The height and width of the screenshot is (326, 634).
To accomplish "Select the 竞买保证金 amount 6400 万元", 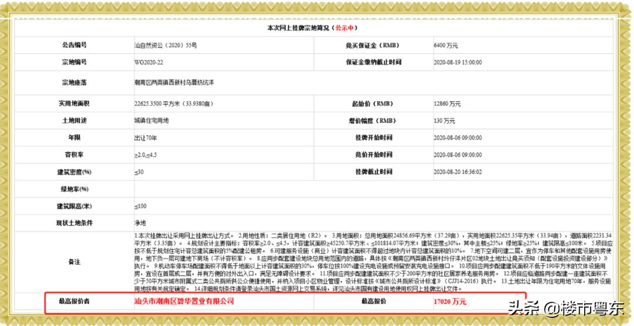I will click(x=446, y=45).
